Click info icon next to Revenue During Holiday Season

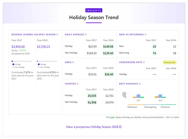tap(57, 34)
